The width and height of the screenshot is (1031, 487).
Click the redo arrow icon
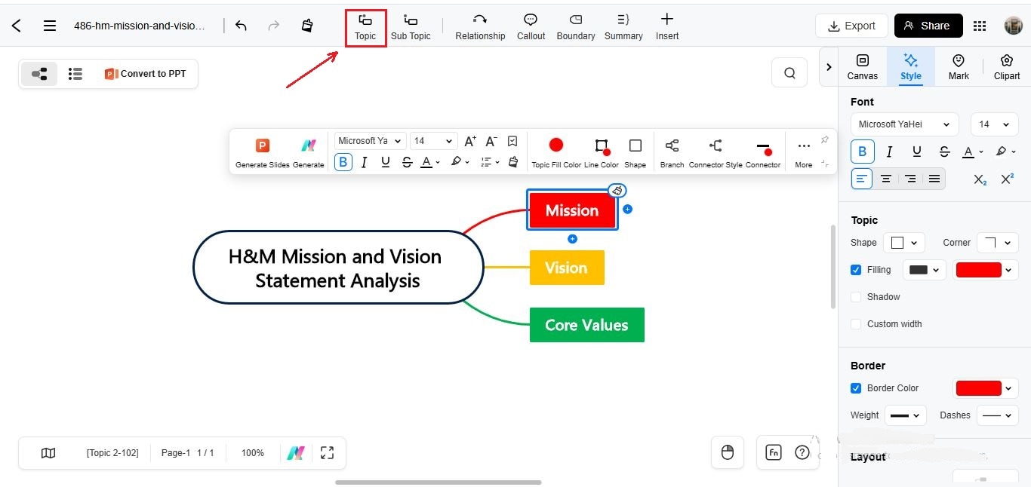(x=274, y=26)
